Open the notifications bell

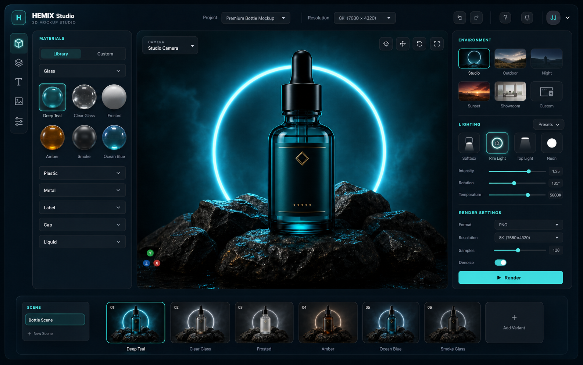point(527,18)
